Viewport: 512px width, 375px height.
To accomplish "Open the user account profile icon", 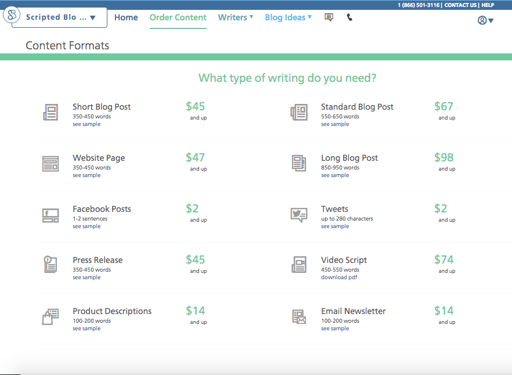I will [482, 20].
